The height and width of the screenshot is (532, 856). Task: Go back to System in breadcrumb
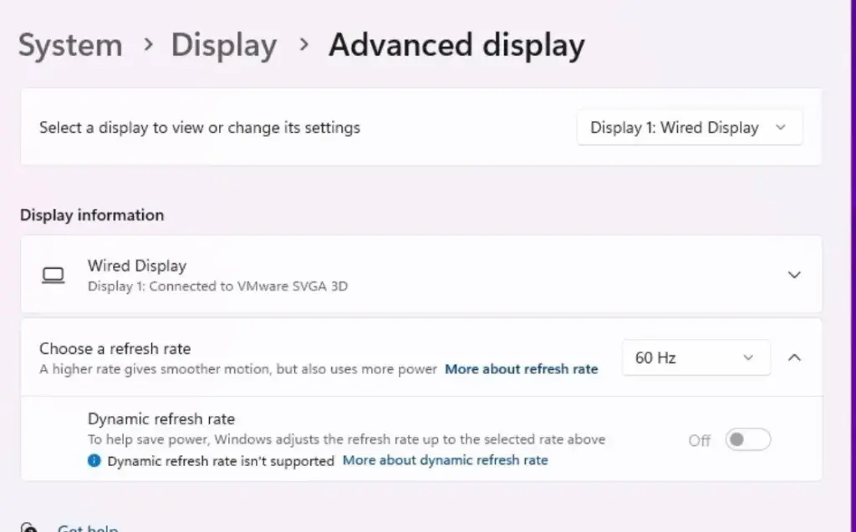click(x=70, y=45)
